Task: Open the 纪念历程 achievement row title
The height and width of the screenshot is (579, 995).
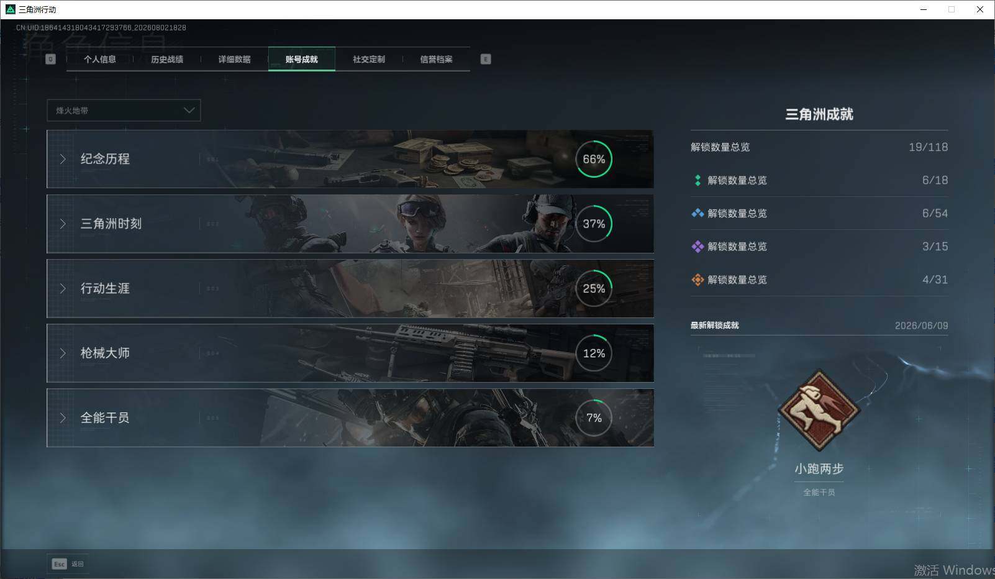Action: coord(105,159)
